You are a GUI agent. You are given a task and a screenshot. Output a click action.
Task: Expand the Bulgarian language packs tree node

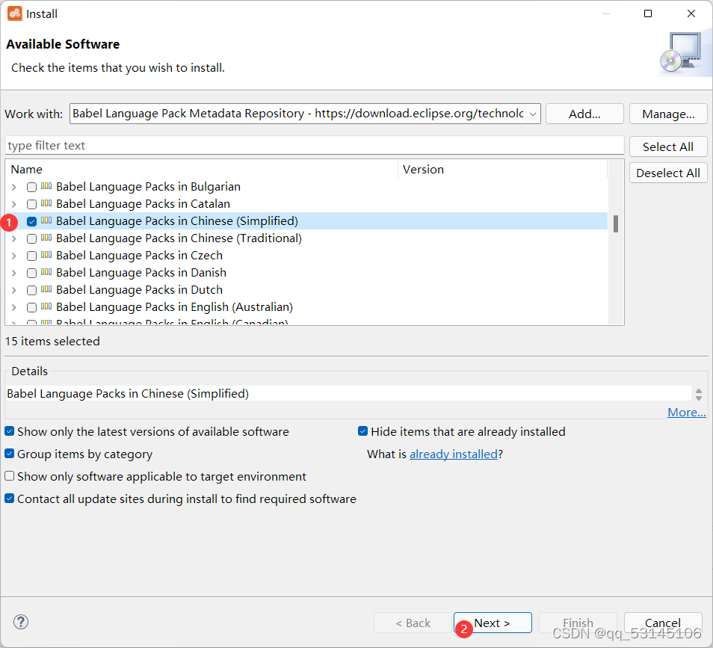[14, 187]
